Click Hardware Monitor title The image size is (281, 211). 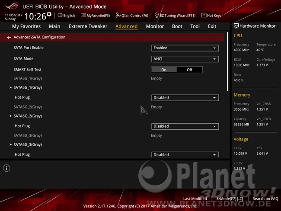(257, 26)
